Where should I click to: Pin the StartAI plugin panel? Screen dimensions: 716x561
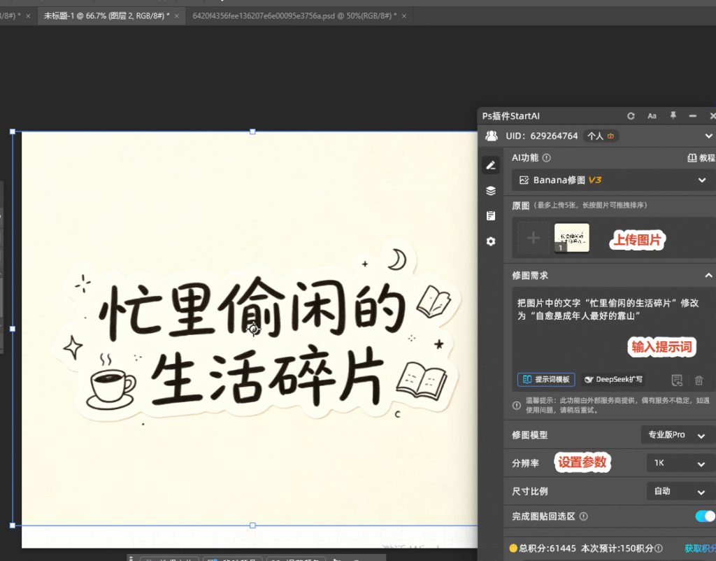coord(673,116)
